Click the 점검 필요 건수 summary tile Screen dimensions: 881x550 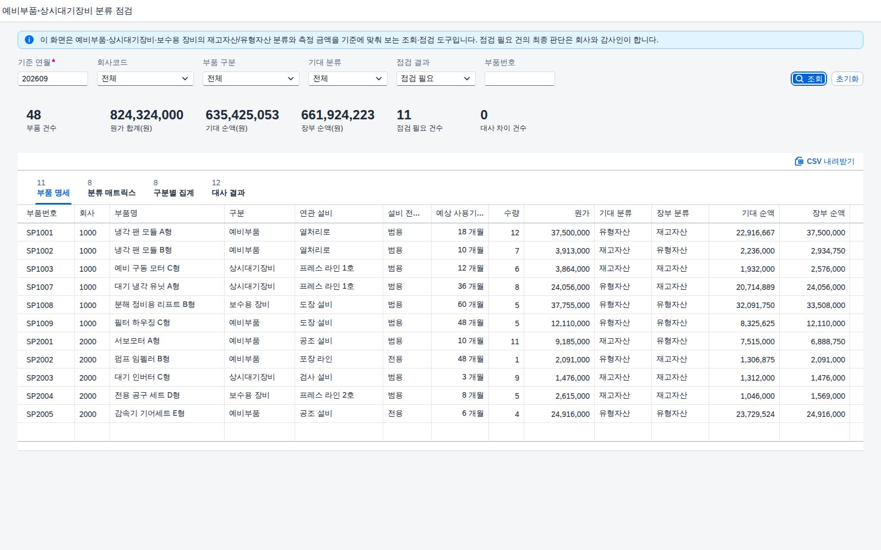[x=420, y=120]
